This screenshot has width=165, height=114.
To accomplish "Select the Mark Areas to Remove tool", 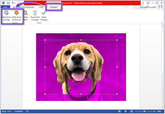I will 16,16.
